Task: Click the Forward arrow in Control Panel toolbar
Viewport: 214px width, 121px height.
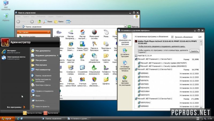Action: click(x=32, y=22)
